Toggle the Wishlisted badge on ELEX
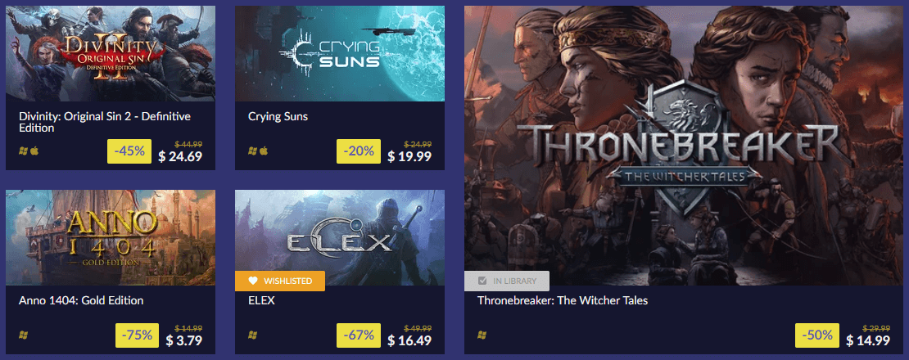 point(280,281)
